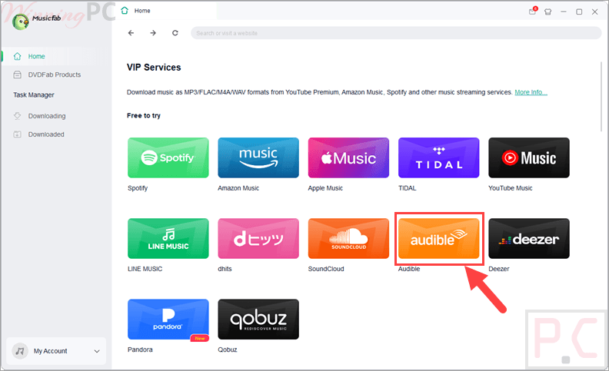Follow the More Info link
Image resolution: width=609 pixels, height=371 pixels.
(x=531, y=92)
